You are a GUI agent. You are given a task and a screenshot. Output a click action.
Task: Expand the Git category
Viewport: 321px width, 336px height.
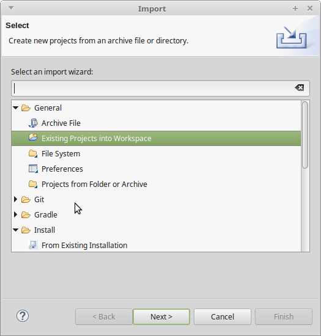click(16, 199)
